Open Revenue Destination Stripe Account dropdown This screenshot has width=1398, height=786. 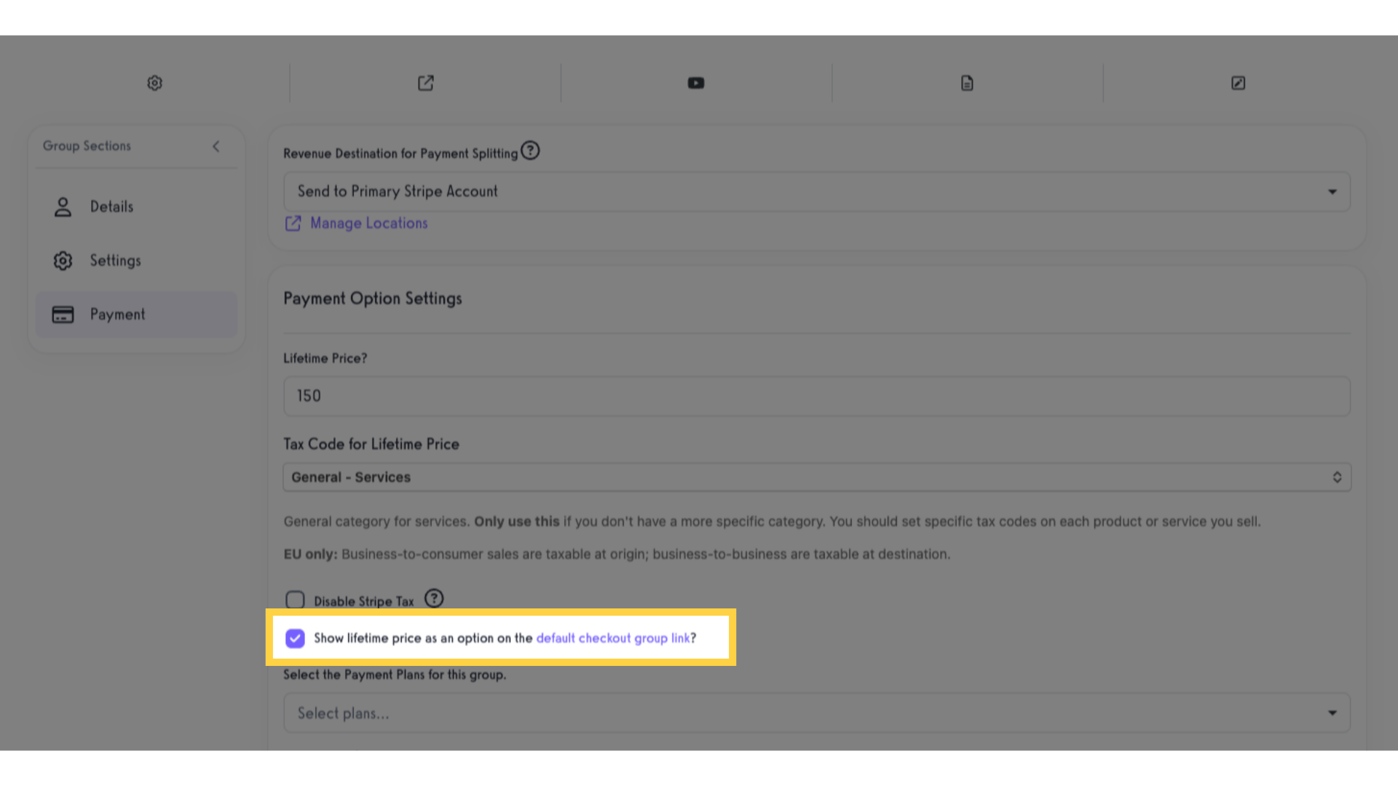pyautogui.click(x=817, y=191)
